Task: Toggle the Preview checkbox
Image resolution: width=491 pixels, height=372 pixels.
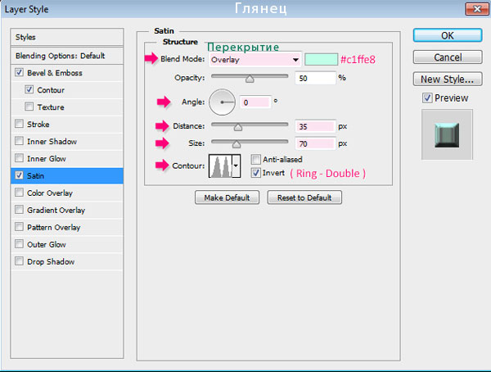Action: pyautogui.click(x=427, y=98)
